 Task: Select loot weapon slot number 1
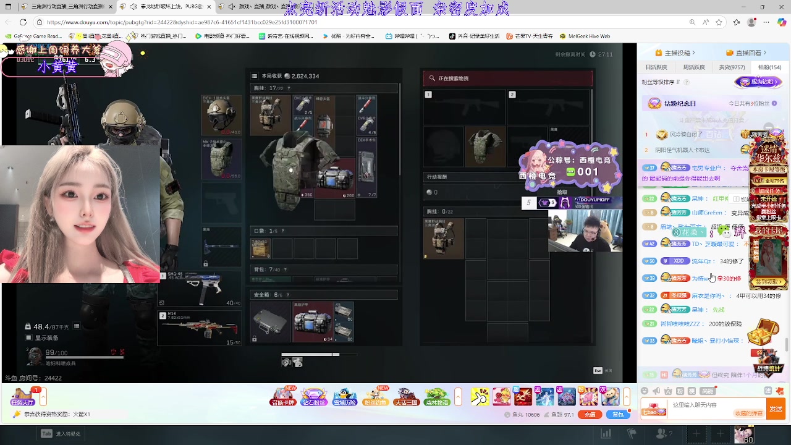(464, 106)
